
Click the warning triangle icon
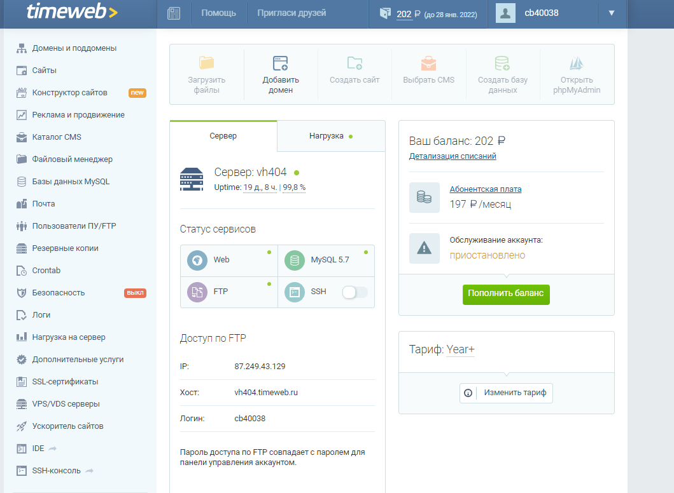(425, 248)
